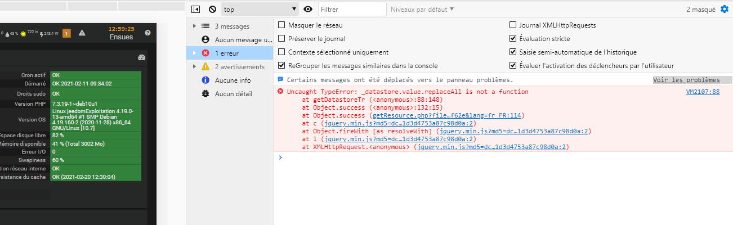
Task: Open live expression eye icon
Action: tap(308, 9)
